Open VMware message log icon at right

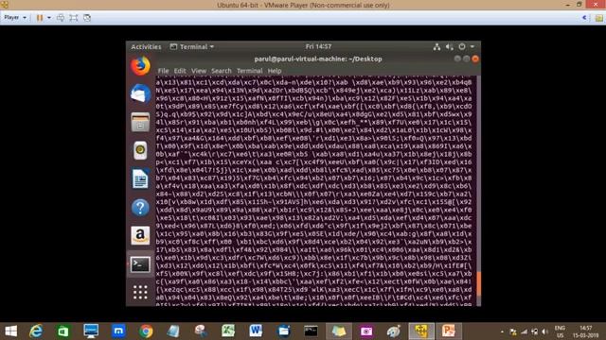(x=598, y=18)
